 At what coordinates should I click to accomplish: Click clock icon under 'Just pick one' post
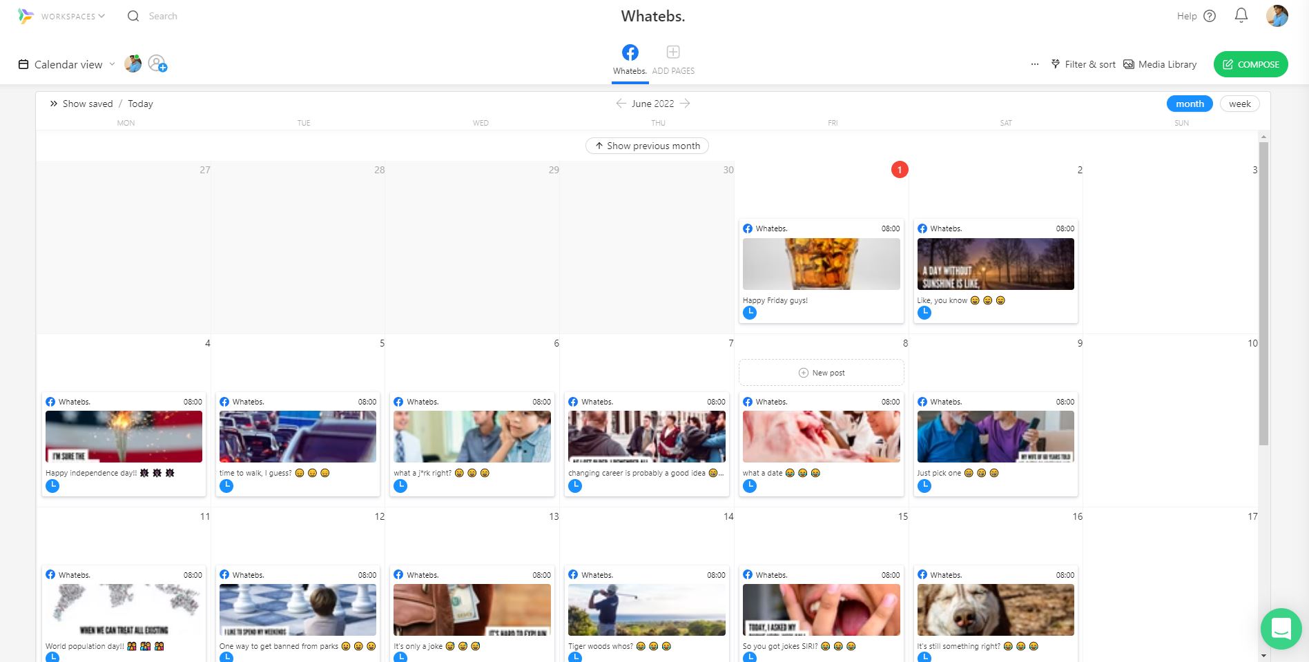(x=924, y=486)
